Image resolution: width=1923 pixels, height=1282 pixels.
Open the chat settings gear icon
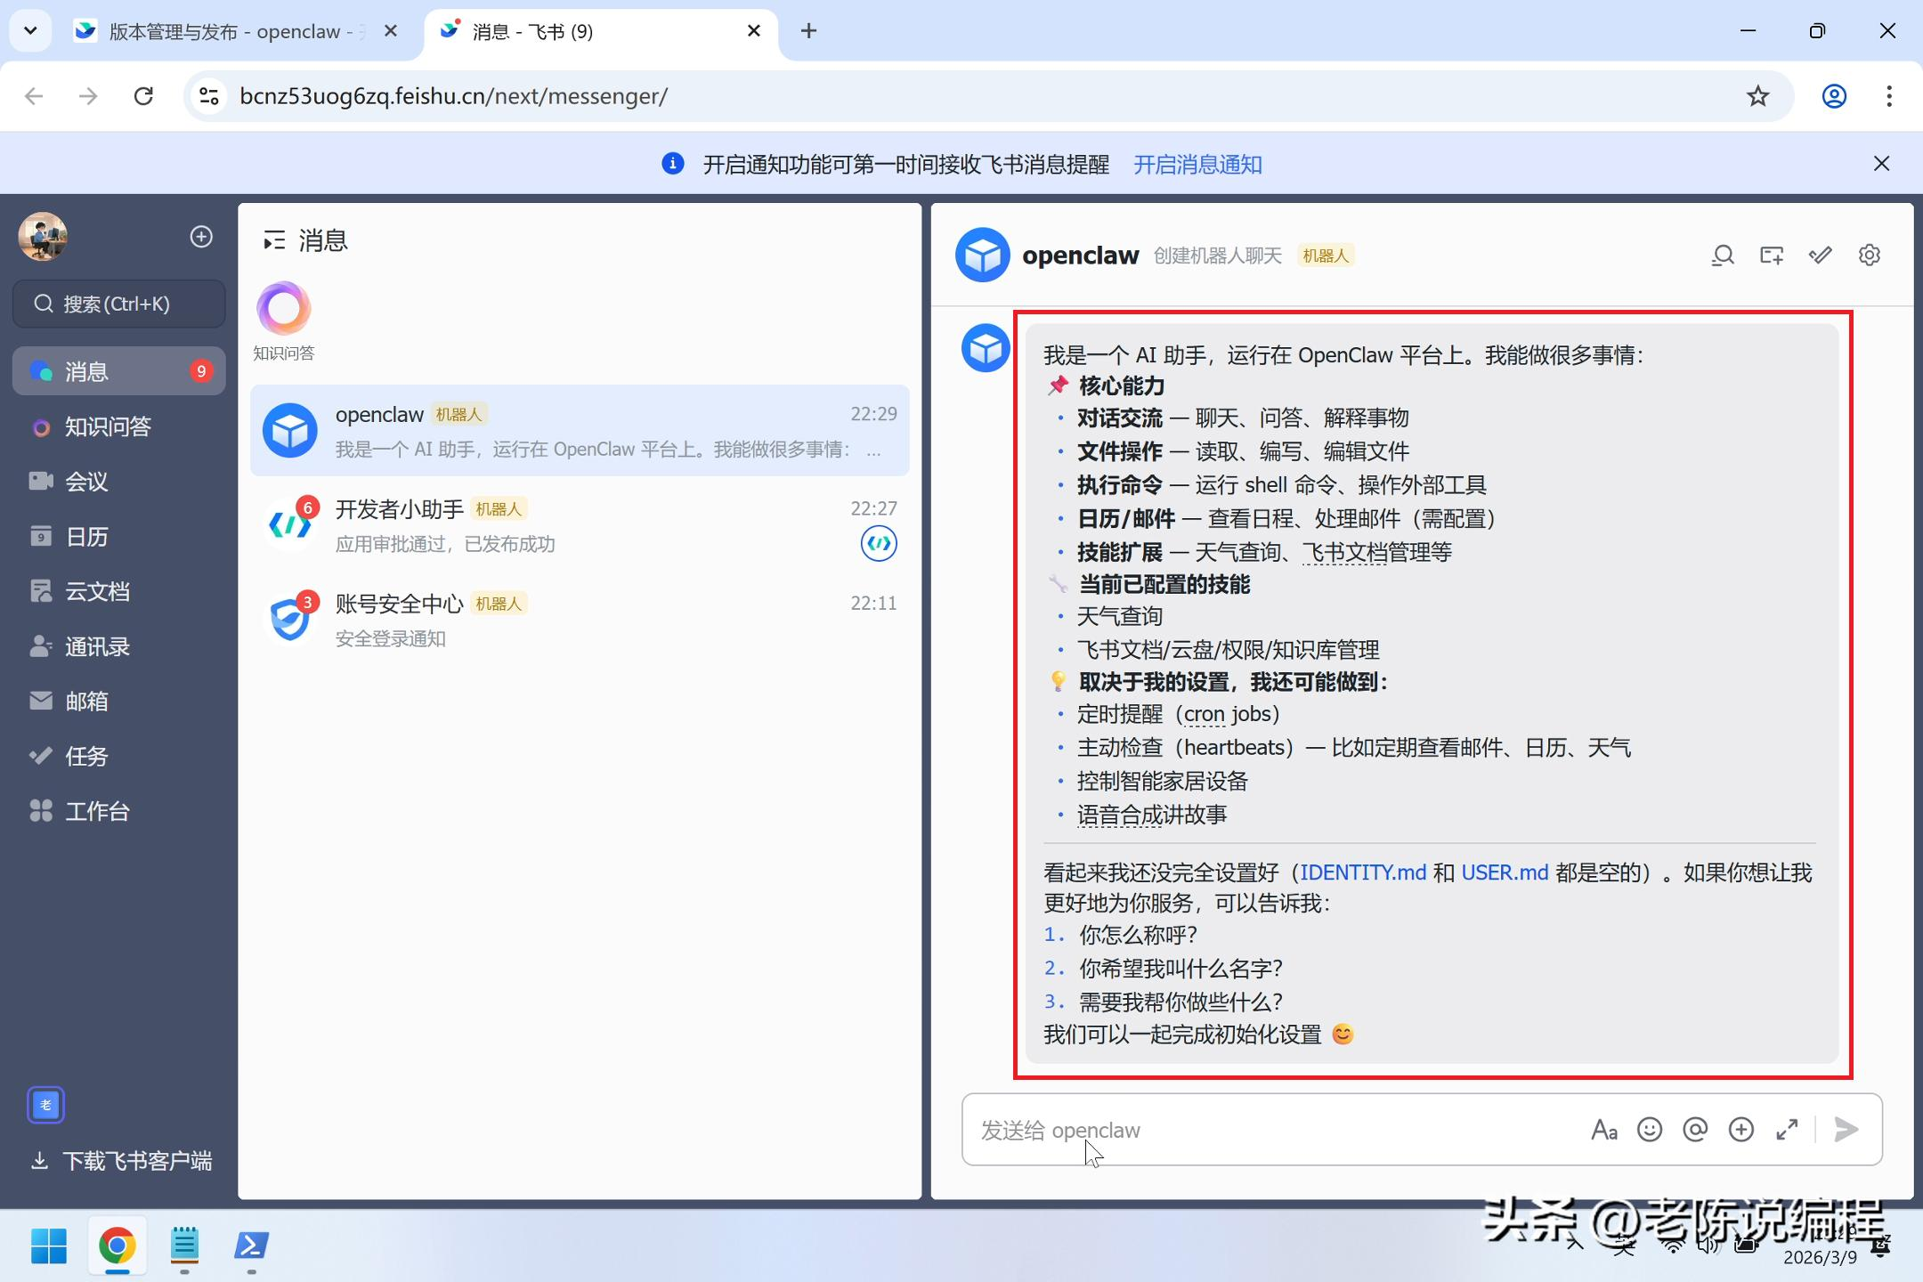(x=1869, y=256)
